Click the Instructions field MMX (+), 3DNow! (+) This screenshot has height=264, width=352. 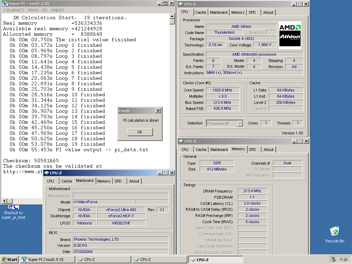tap(255, 73)
